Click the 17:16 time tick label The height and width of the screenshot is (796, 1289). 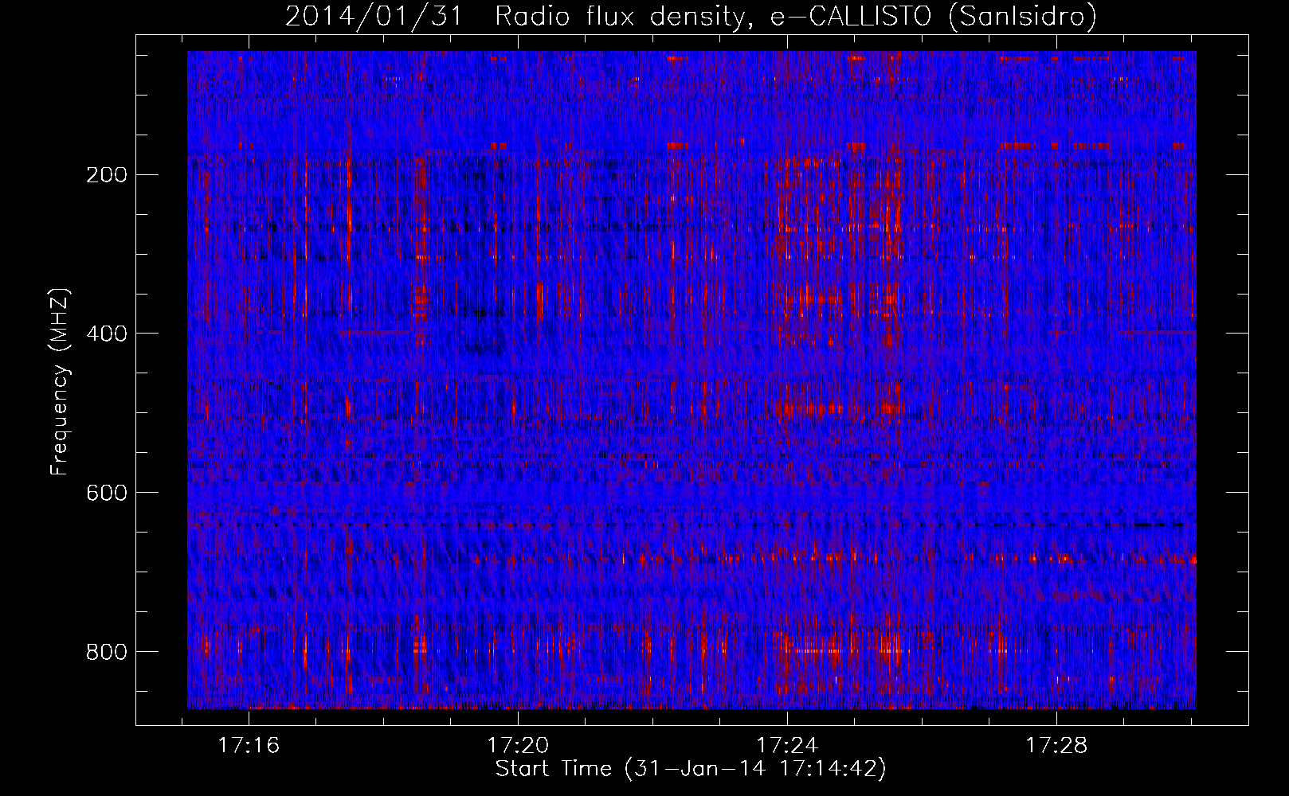coord(249,746)
